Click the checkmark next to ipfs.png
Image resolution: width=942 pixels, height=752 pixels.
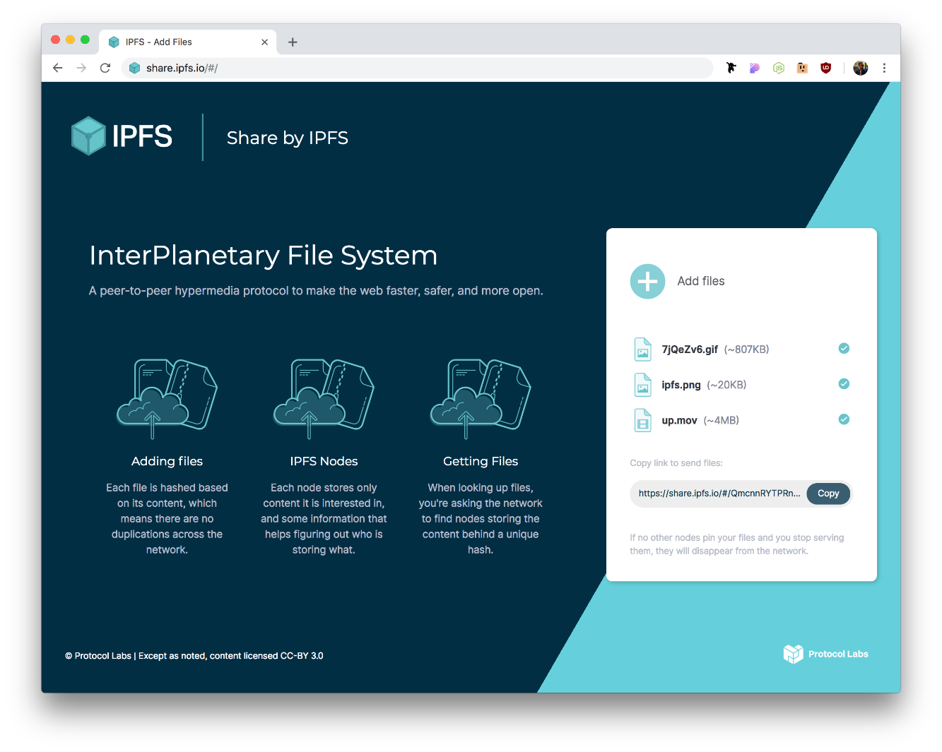[844, 383]
